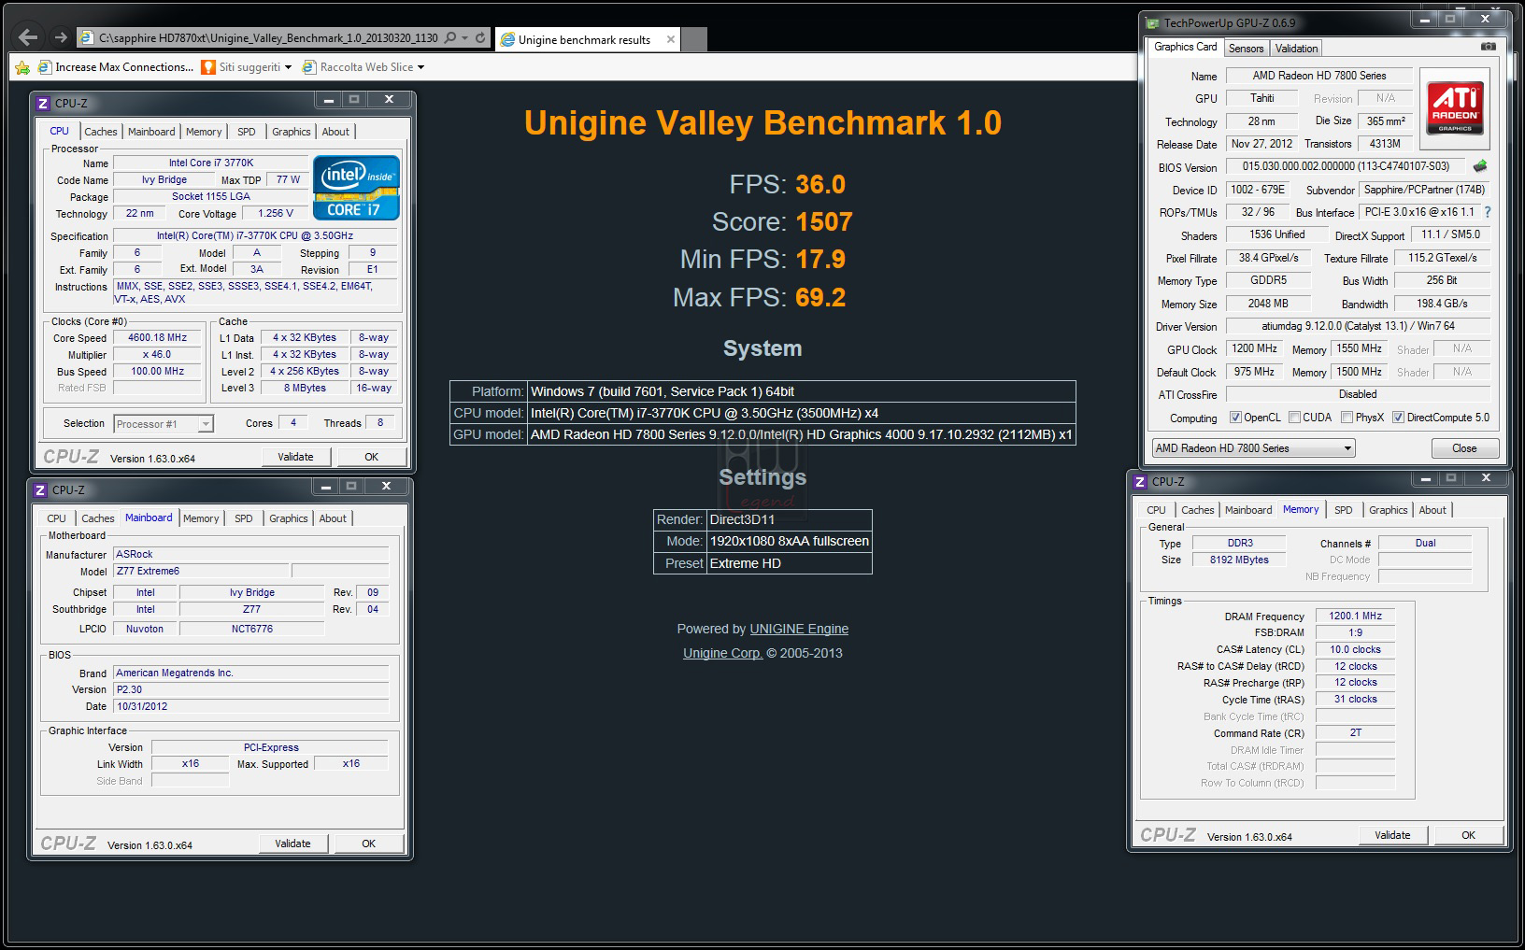This screenshot has height=950, width=1525.
Task: Click the address bar showing the benchmark file path
Action: tap(267, 37)
